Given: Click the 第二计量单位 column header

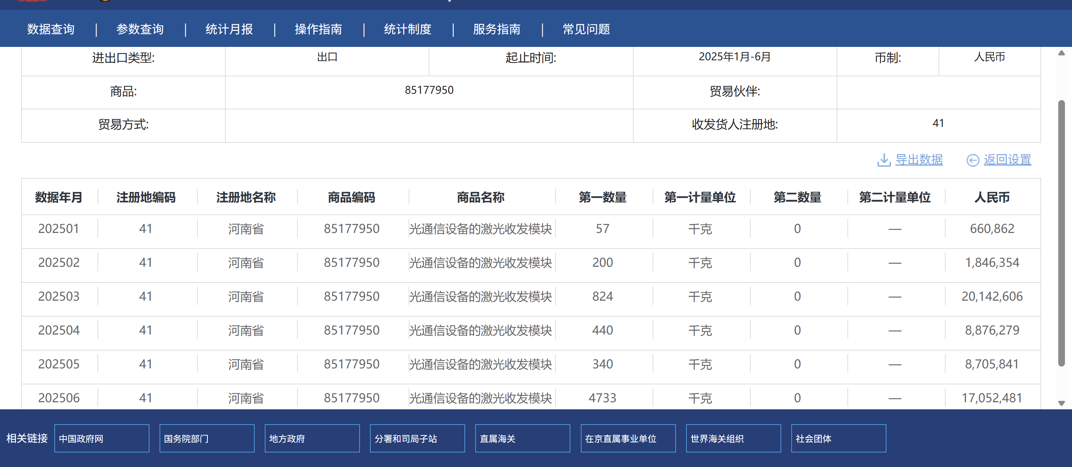Looking at the screenshot, I should 895,197.
